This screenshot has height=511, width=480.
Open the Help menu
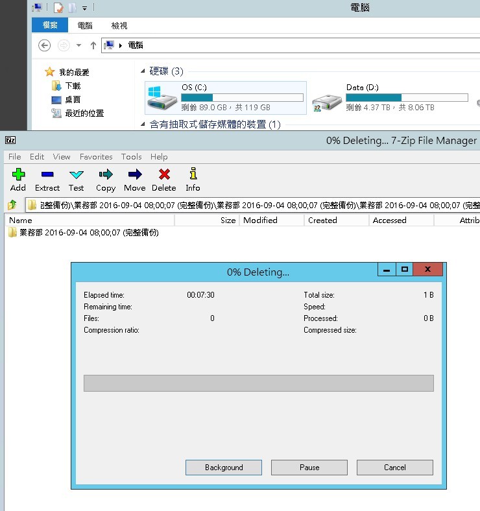[159, 157]
